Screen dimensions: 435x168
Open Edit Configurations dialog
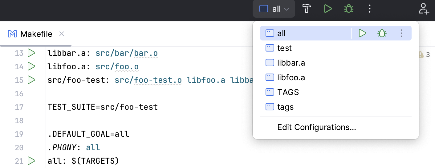pyautogui.click(x=316, y=127)
